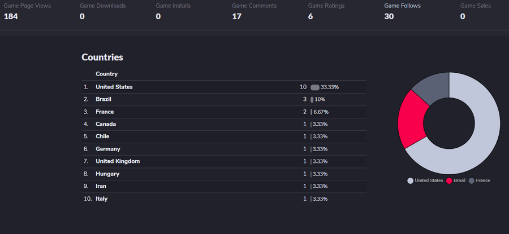Select the Game Follows metric
The width and height of the screenshot is (509, 234).
pos(402,11)
